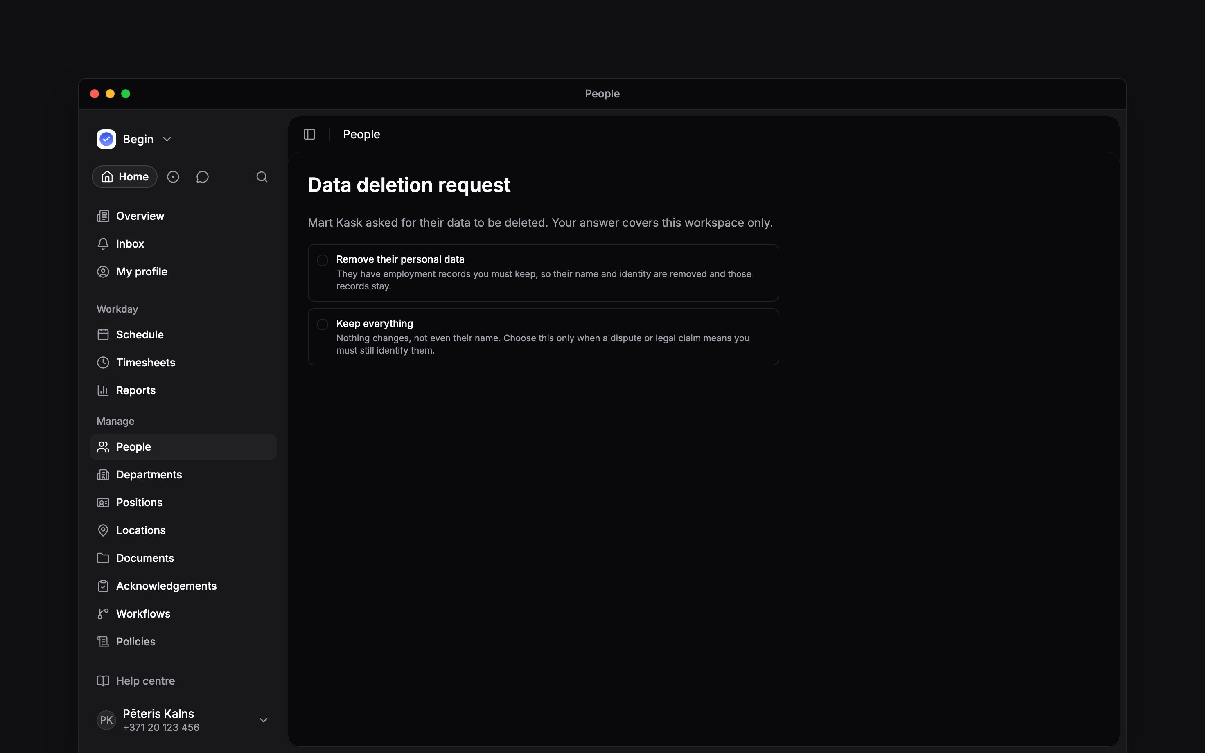Maximize the window with green button

tap(126, 94)
